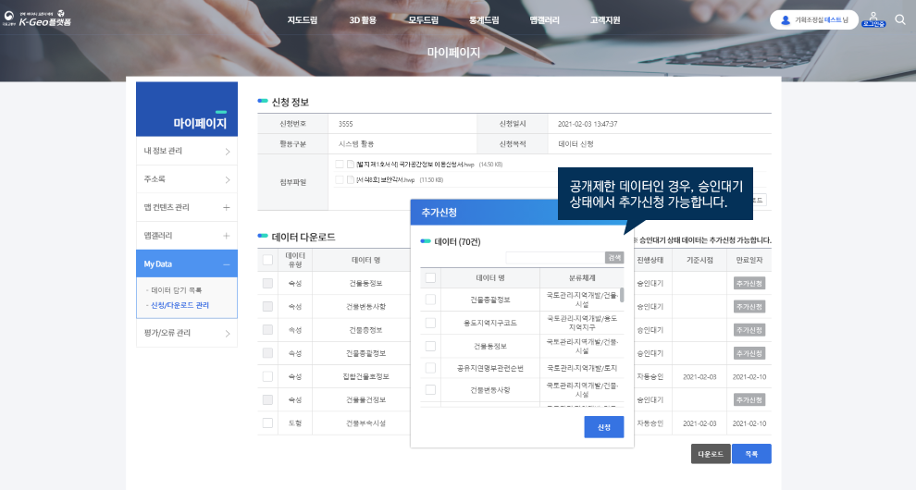The width and height of the screenshot is (916, 490).
Task: Click the K-Geo플랫폼 logo
Action: click(x=48, y=19)
